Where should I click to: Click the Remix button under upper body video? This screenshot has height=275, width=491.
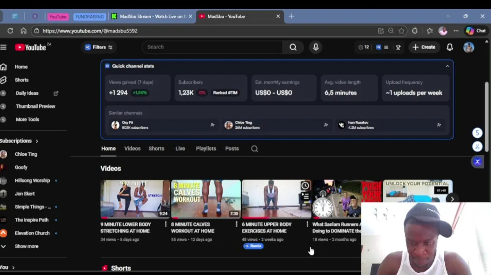pos(253,246)
